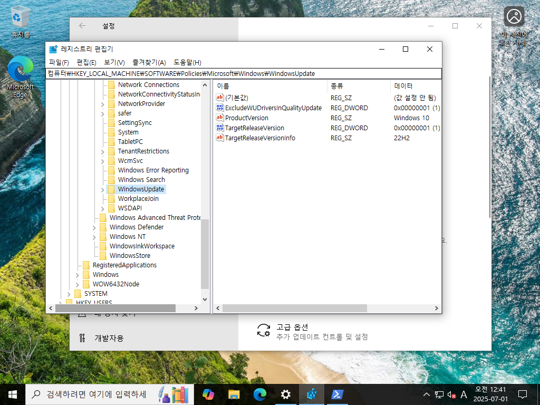Click the SYSTEM folder icon
This screenshot has height=405, width=540.
[x=78, y=293]
